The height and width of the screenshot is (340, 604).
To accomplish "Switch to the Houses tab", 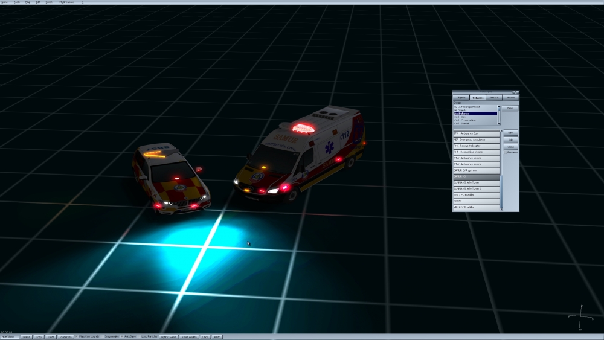I will point(510,98).
